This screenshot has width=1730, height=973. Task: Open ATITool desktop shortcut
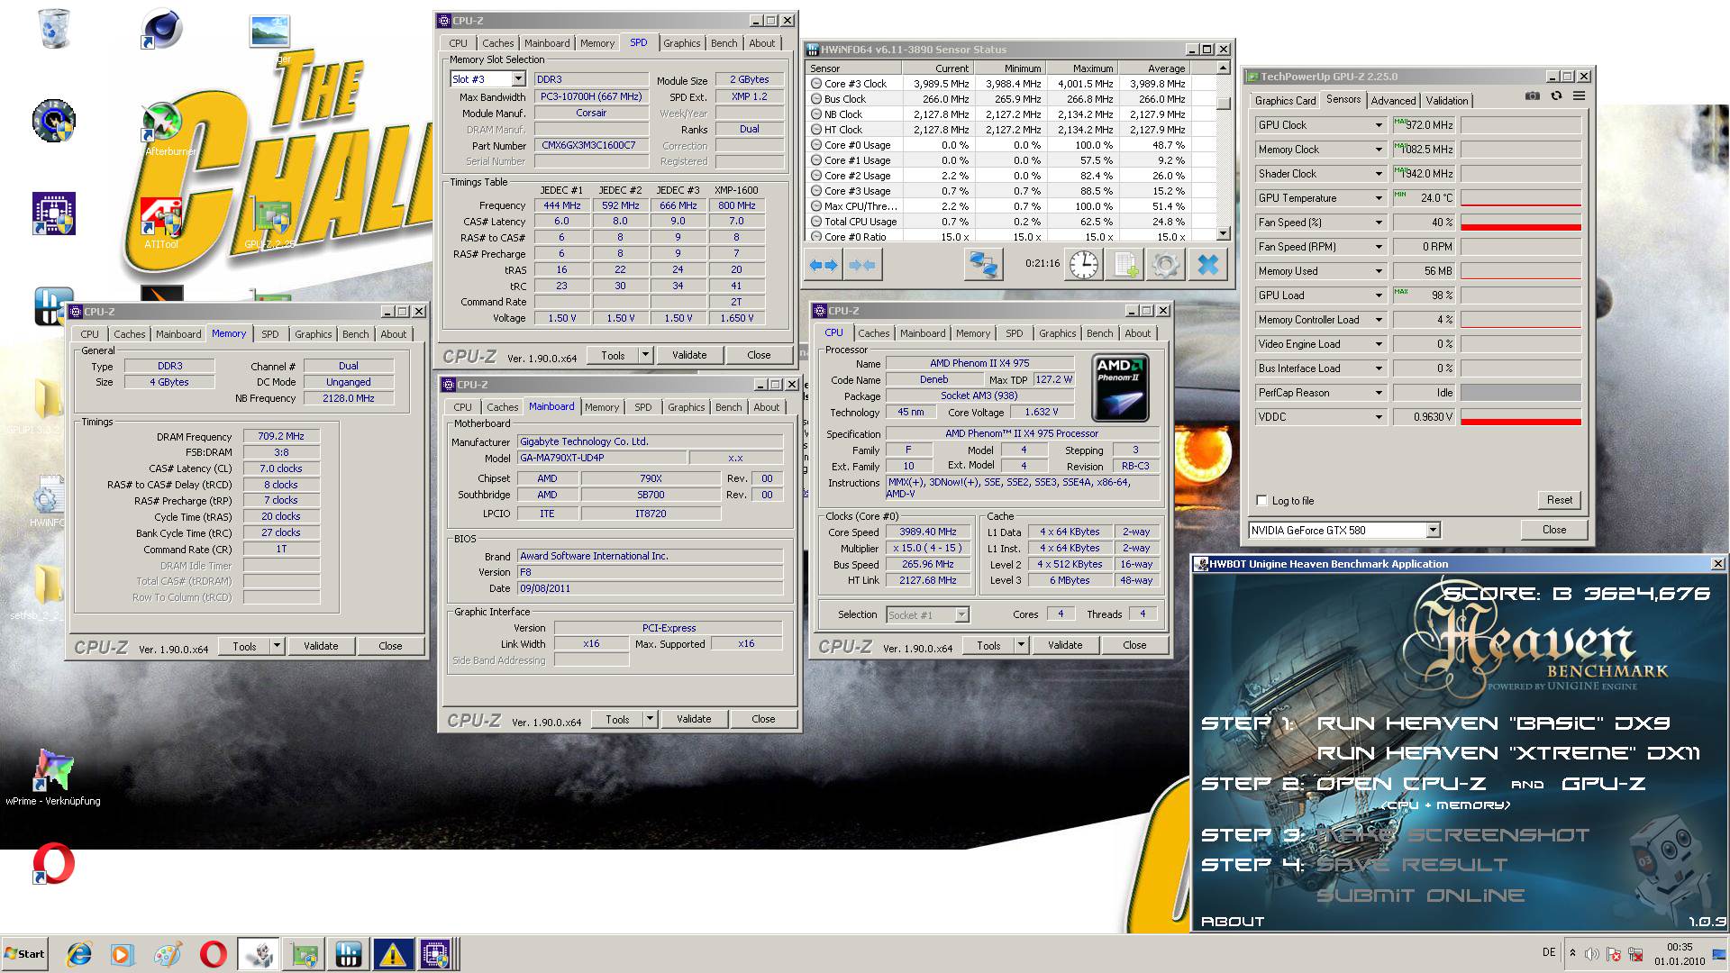(x=162, y=221)
